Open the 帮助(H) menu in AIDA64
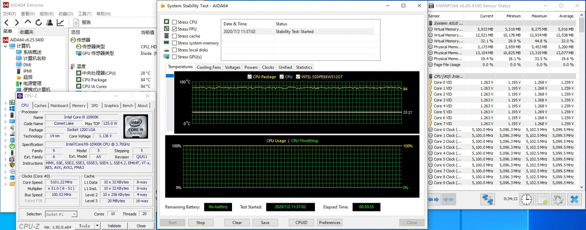 pyautogui.click(x=104, y=14)
